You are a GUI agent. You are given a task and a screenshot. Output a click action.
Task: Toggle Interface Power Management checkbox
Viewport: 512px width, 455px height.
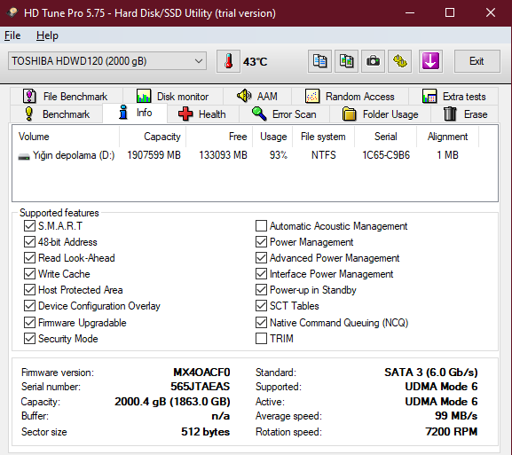pyautogui.click(x=261, y=274)
